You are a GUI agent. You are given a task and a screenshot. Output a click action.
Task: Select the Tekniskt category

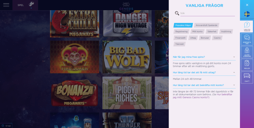pyautogui.click(x=179, y=44)
